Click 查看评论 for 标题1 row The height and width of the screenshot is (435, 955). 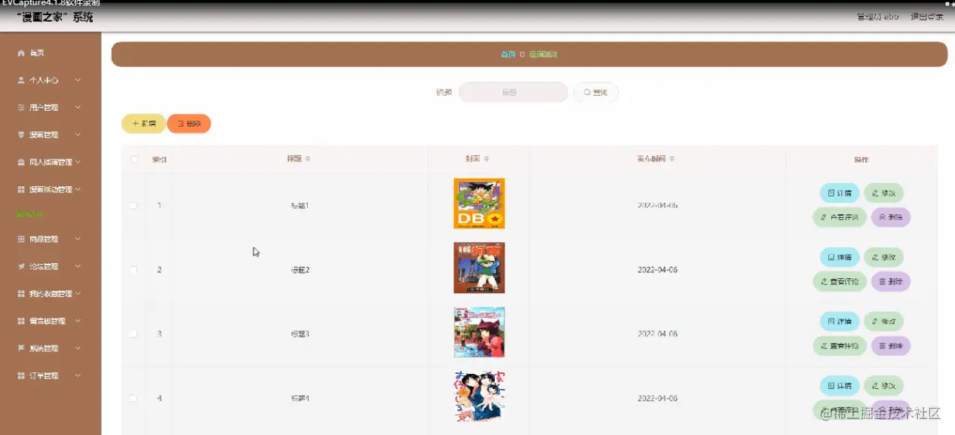(x=840, y=217)
